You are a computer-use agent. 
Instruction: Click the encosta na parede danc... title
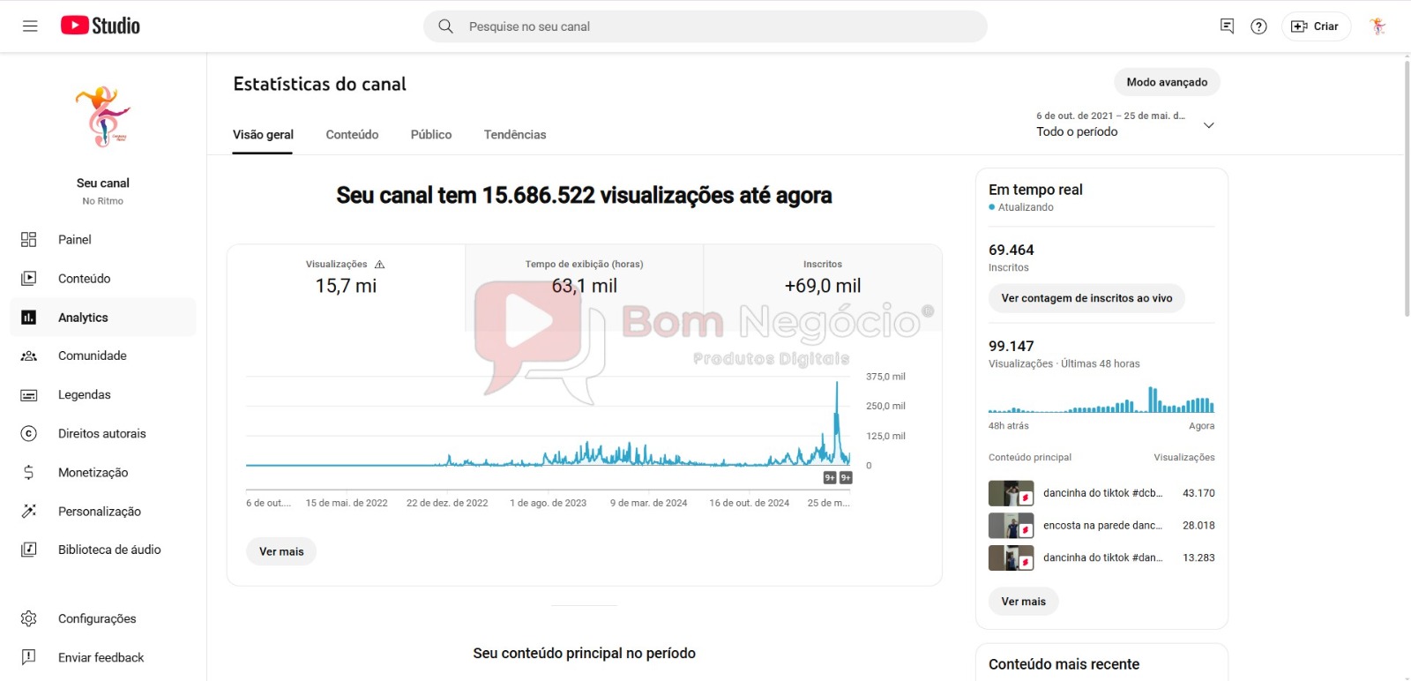coord(1102,526)
